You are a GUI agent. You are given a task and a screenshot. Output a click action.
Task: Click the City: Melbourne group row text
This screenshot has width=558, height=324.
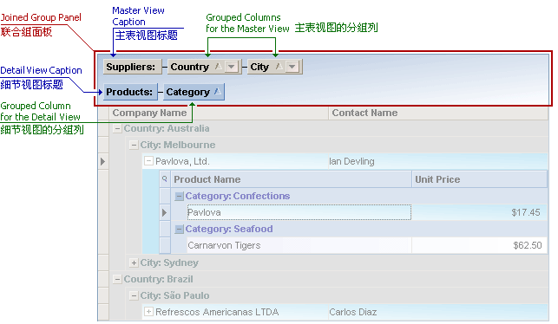coord(178,145)
